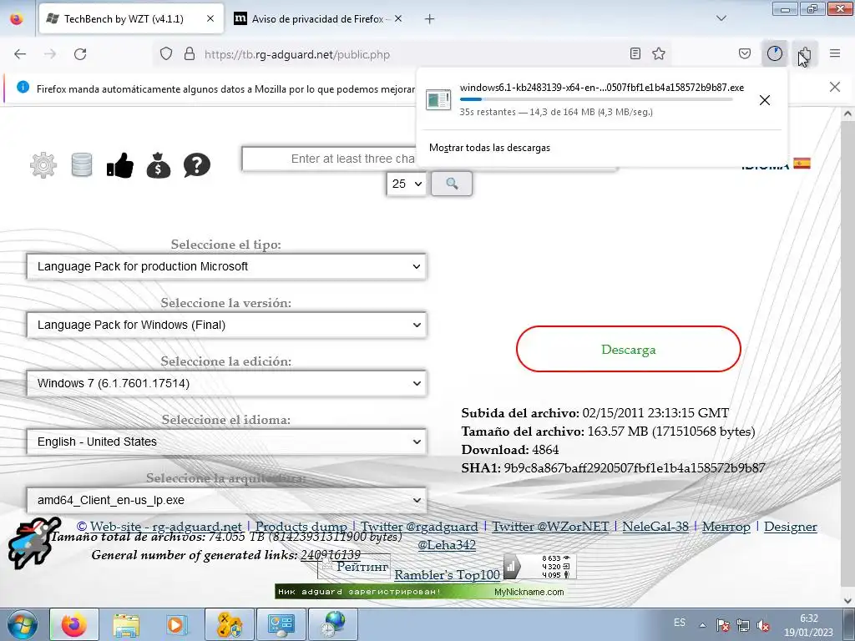855x641 pixels.
Task: Click the downloading file name windows6.1-kb2483139
Action: (601, 87)
